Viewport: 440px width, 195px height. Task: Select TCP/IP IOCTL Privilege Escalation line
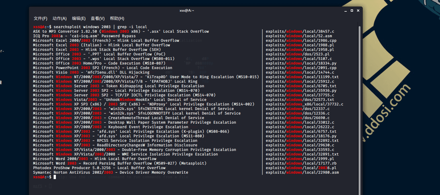[x=124, y=95]
